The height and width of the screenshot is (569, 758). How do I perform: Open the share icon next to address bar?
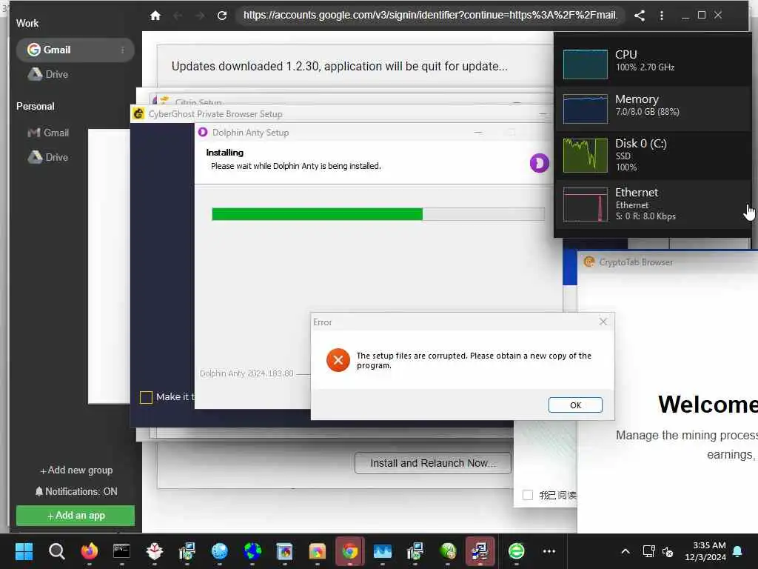[640, 16]
